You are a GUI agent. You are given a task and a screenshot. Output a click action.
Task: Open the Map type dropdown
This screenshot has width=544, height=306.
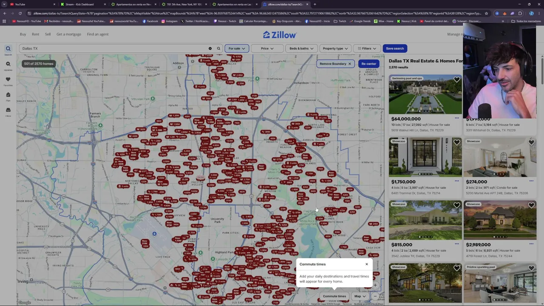360,296
